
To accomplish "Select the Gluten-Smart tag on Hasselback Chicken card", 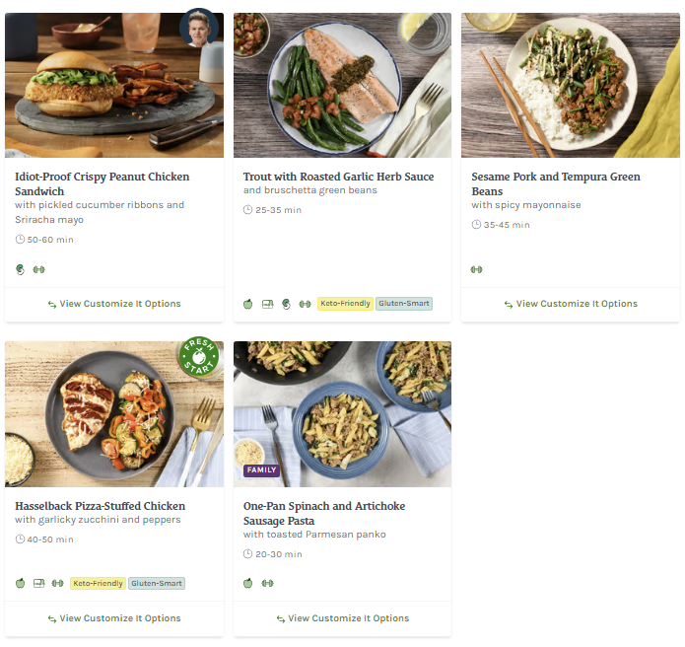I will point(157,583).
